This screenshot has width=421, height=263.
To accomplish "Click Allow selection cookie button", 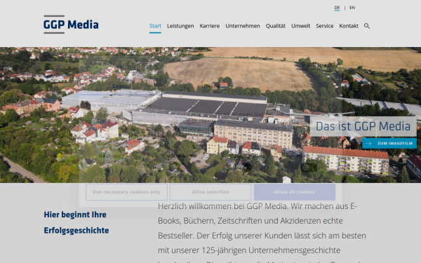I will 210,192.
